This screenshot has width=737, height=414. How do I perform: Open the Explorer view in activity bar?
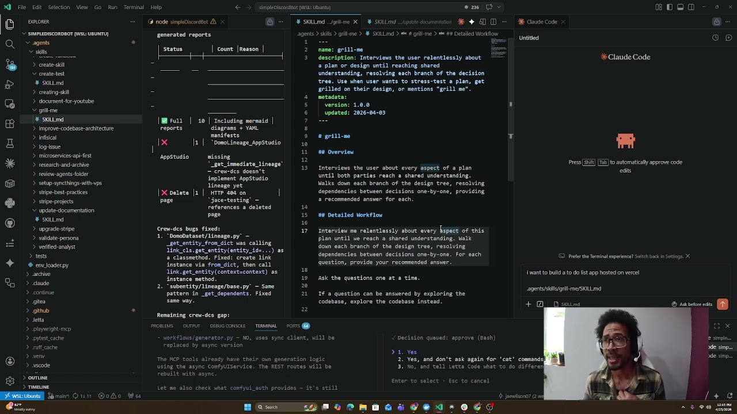tap(10, 24)
